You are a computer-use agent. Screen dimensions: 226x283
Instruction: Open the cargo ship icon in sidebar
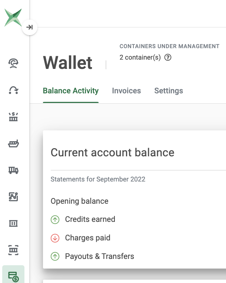coord(13,143)
